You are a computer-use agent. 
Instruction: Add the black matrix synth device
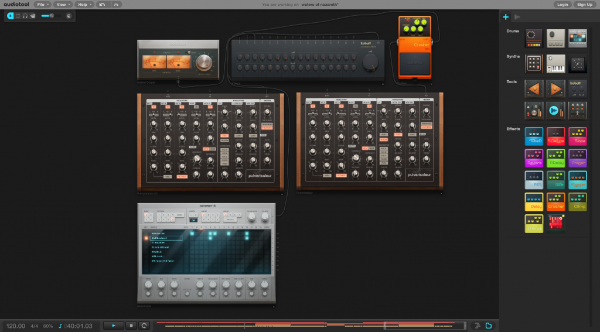[577, 63]
